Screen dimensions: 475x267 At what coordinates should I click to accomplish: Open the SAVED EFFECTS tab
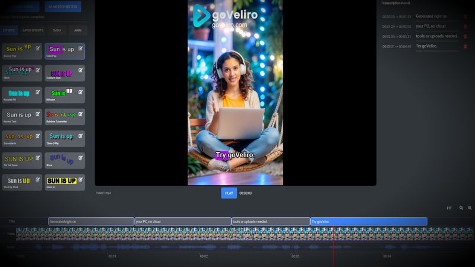click(33, 30)
